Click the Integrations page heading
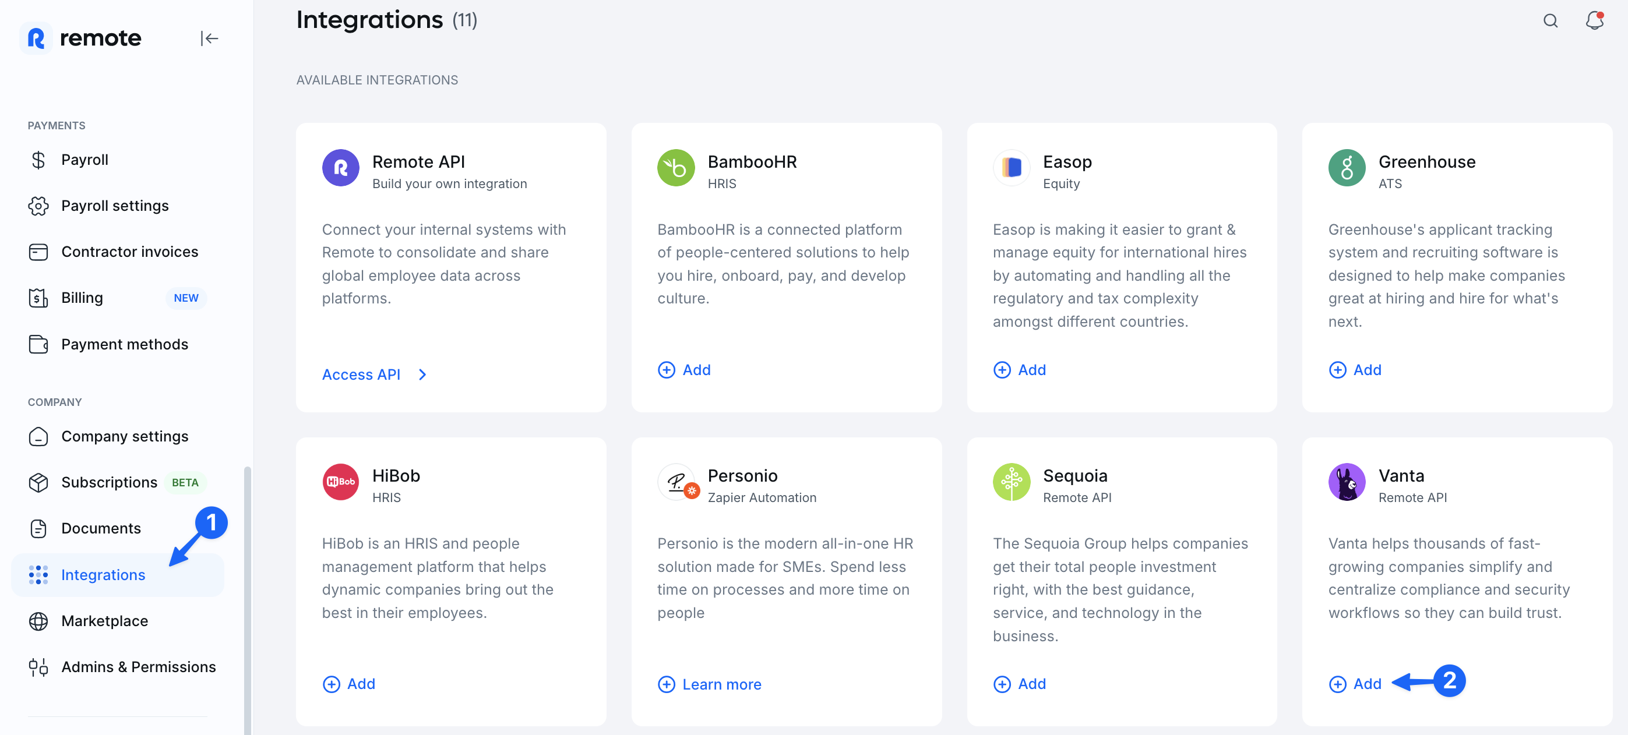 coord(370,20)
